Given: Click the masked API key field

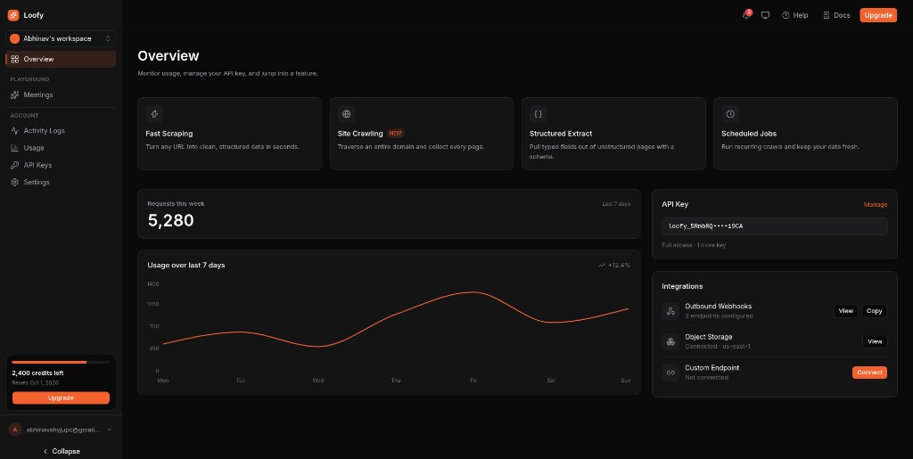Looking at the screenshot, I should 775,226.
